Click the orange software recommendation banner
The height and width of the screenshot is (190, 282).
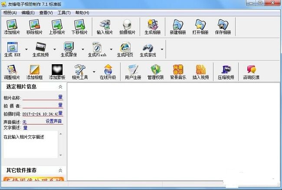[34, 179]
